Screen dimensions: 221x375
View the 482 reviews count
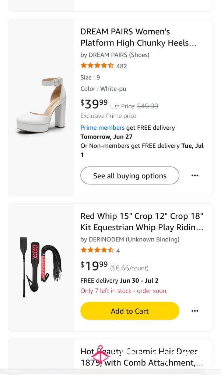click(122, 66)
